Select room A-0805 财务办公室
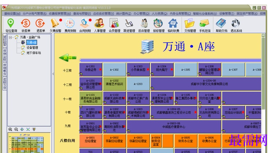275x153 pixels. (x=186, y=141)
